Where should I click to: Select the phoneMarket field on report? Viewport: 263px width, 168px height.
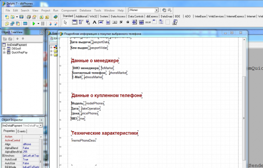click(x=118, y=73)
